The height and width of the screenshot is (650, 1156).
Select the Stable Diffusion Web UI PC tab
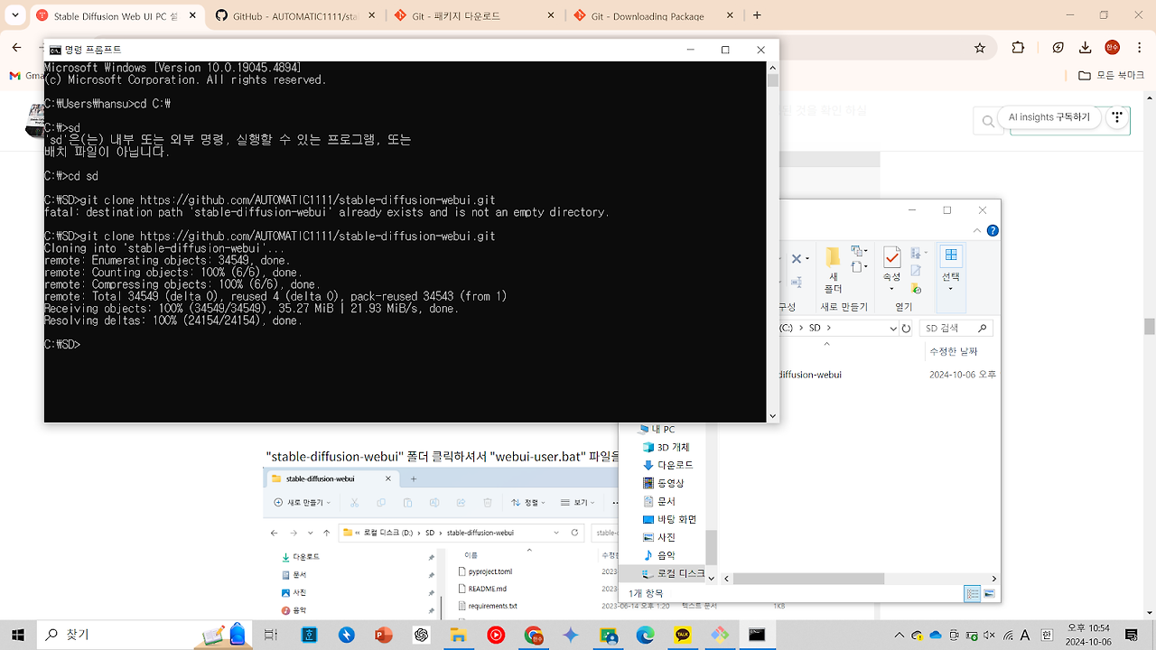(115, 15)
